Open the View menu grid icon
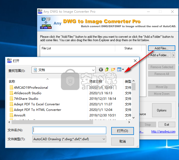The width and height of the screenshot is (179, 160). tap(119, 69)
